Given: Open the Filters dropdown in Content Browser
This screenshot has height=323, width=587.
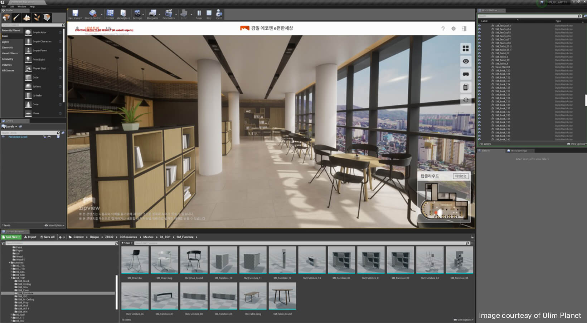Looking at the screenshot, I should [x=126, y=243].
